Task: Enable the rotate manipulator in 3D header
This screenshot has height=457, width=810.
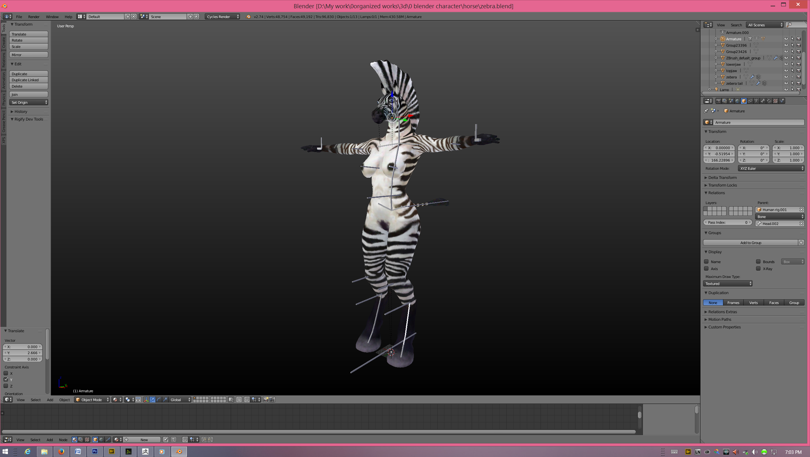Action: [159, 400]
